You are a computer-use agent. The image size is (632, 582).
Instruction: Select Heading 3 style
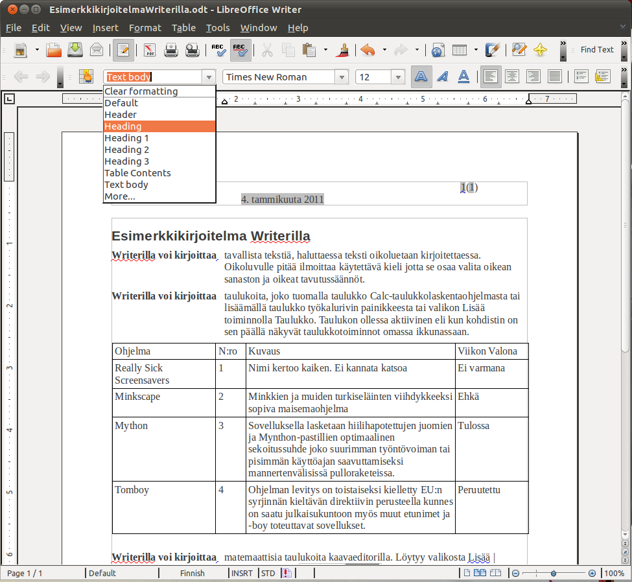(159, 161)
